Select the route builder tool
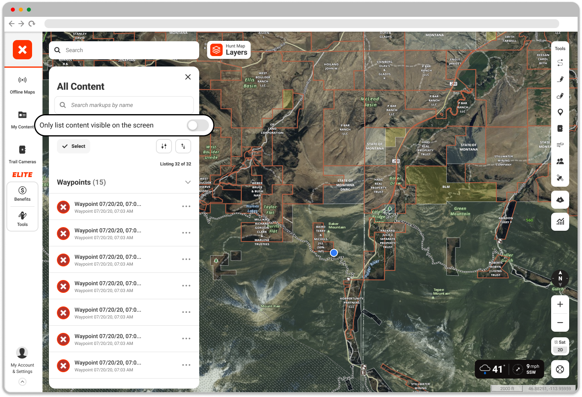Image resolution: width=582 pixels, height=397 pixels. (x=560, y=63)
